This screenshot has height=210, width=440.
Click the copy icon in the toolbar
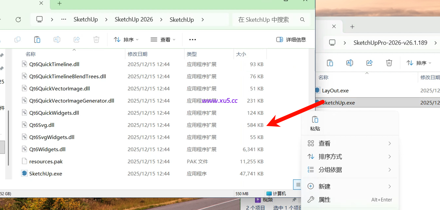17,39
